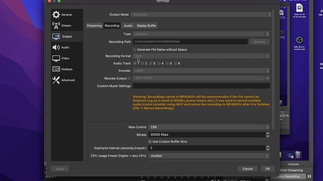Viewport: 323px width, 181px height.
Task: Open the Rate Control dropdown
Action: pyautogui.click(x=208, y=127)
